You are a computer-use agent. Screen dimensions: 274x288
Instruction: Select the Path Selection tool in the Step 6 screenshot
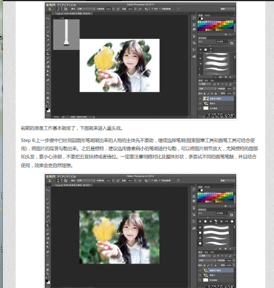[x=48, y=261]
